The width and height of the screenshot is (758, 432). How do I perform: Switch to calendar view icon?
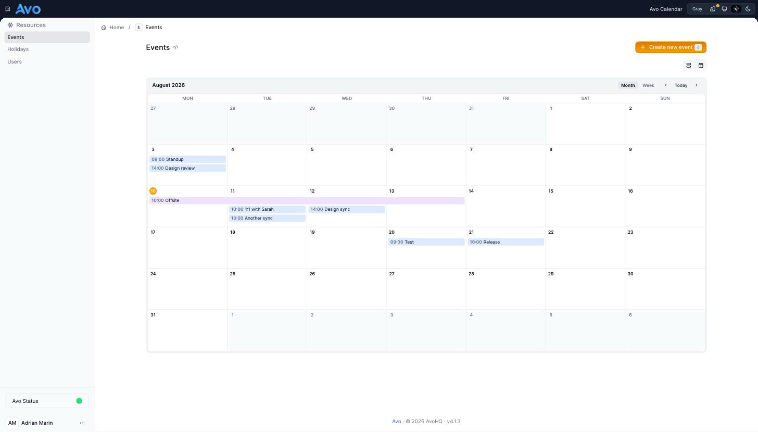(x=701, y=66)
